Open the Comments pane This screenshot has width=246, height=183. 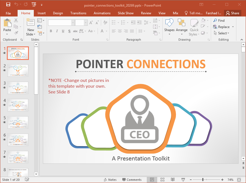pos(132,179)
